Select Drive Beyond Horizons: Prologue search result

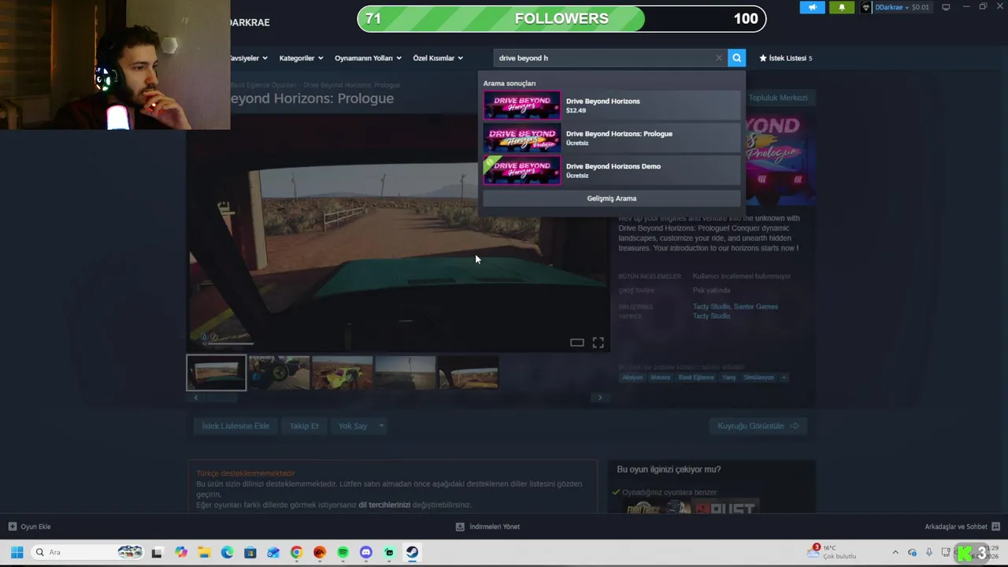(612, 138)
